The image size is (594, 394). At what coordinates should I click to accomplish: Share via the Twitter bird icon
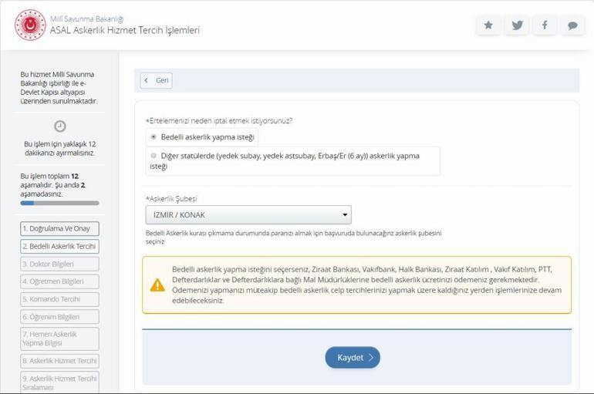click(517, 25)
